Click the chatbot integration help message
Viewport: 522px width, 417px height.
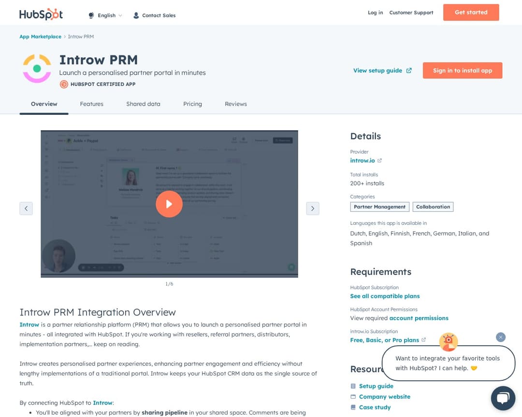[x=448, y=363]
